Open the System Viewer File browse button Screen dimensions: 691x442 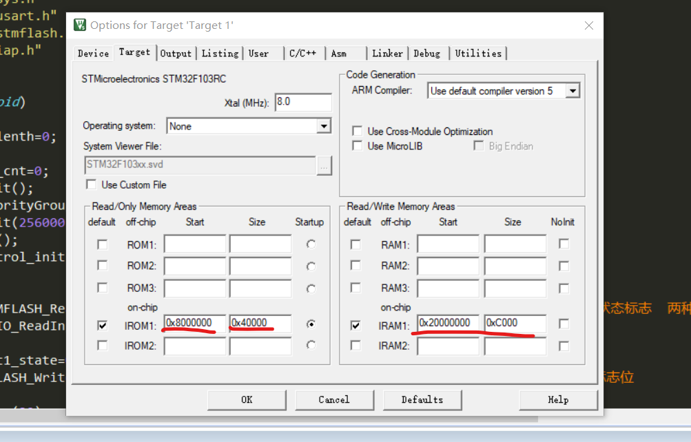click(324, 165)
